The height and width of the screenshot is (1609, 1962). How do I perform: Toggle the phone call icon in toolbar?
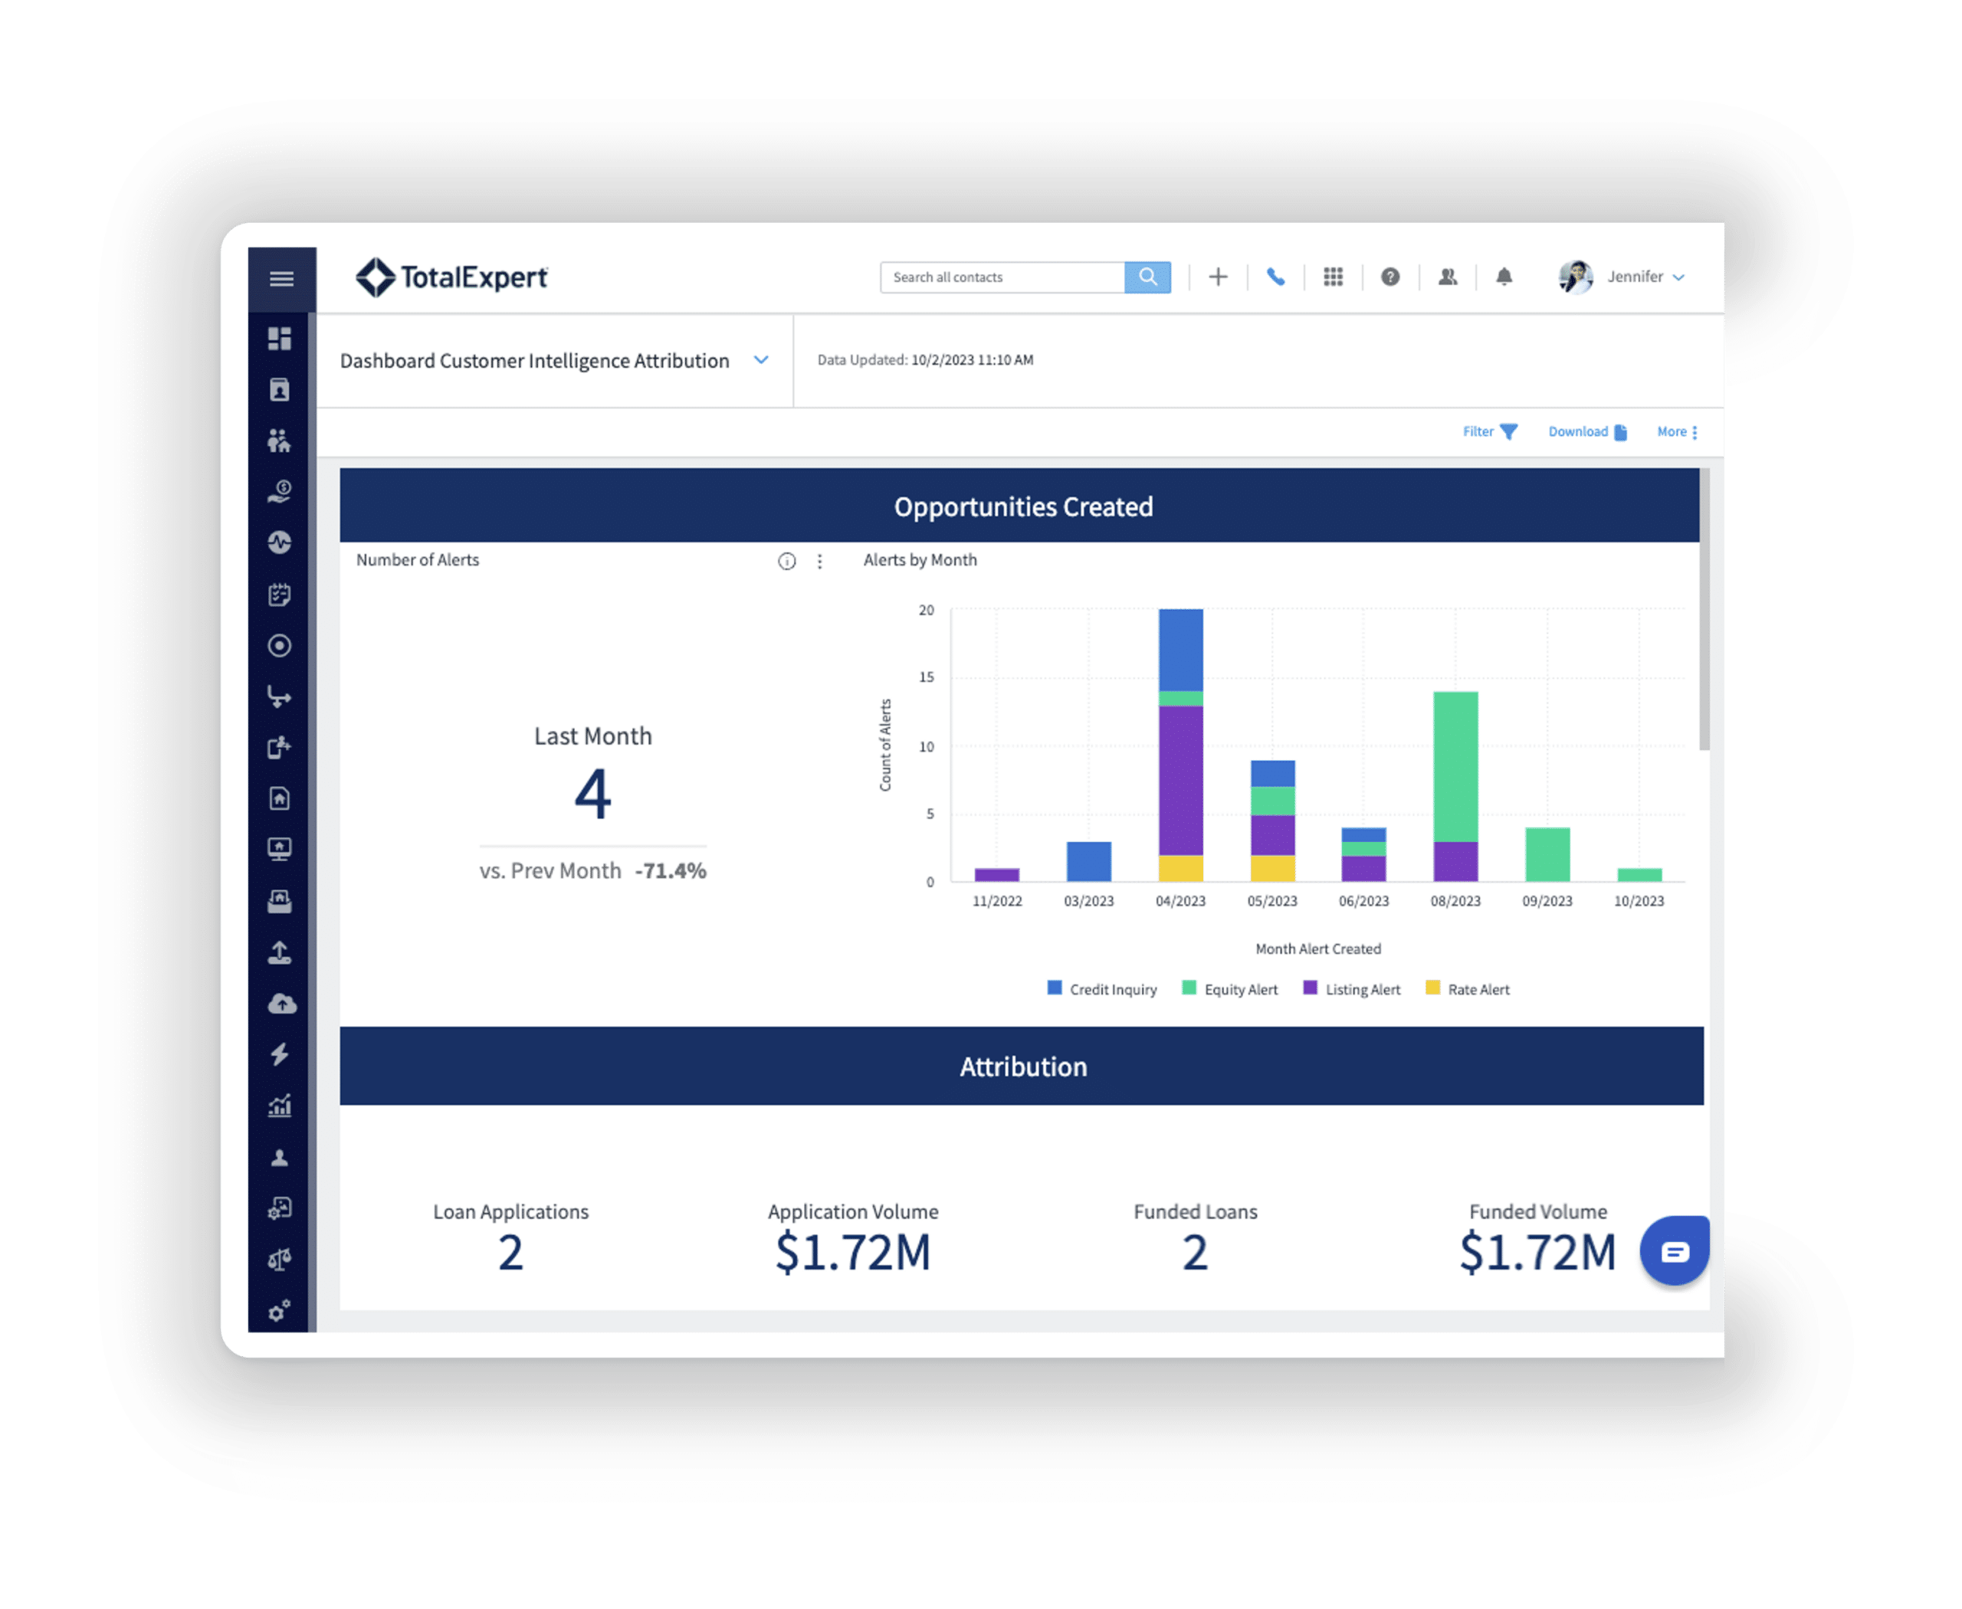1276,277
